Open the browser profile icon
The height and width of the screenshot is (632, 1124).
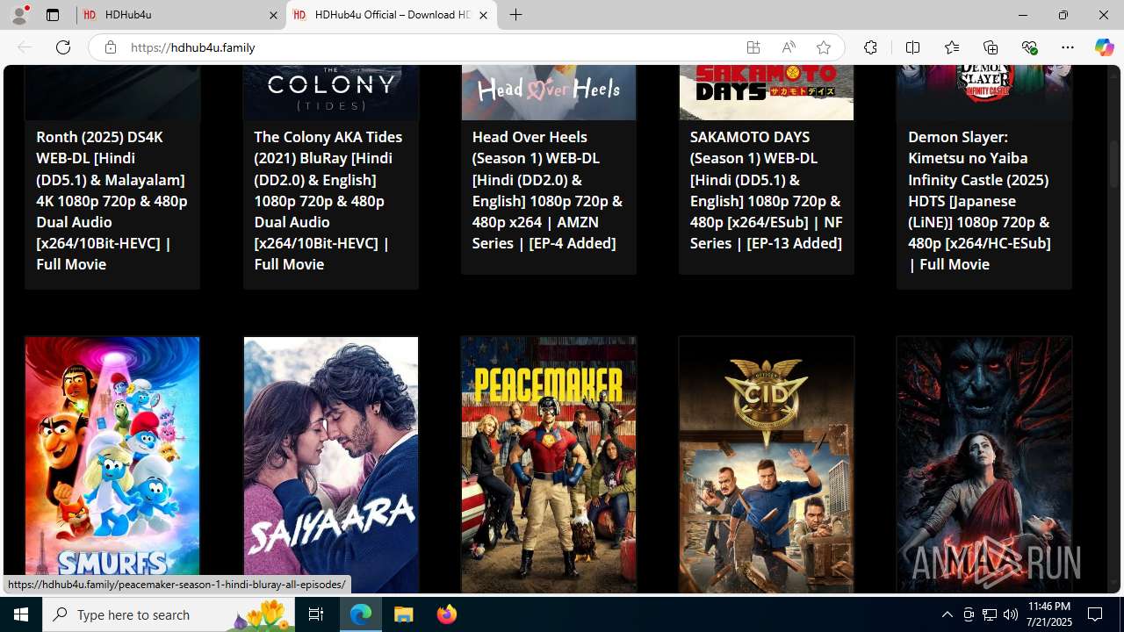(19, 15)
